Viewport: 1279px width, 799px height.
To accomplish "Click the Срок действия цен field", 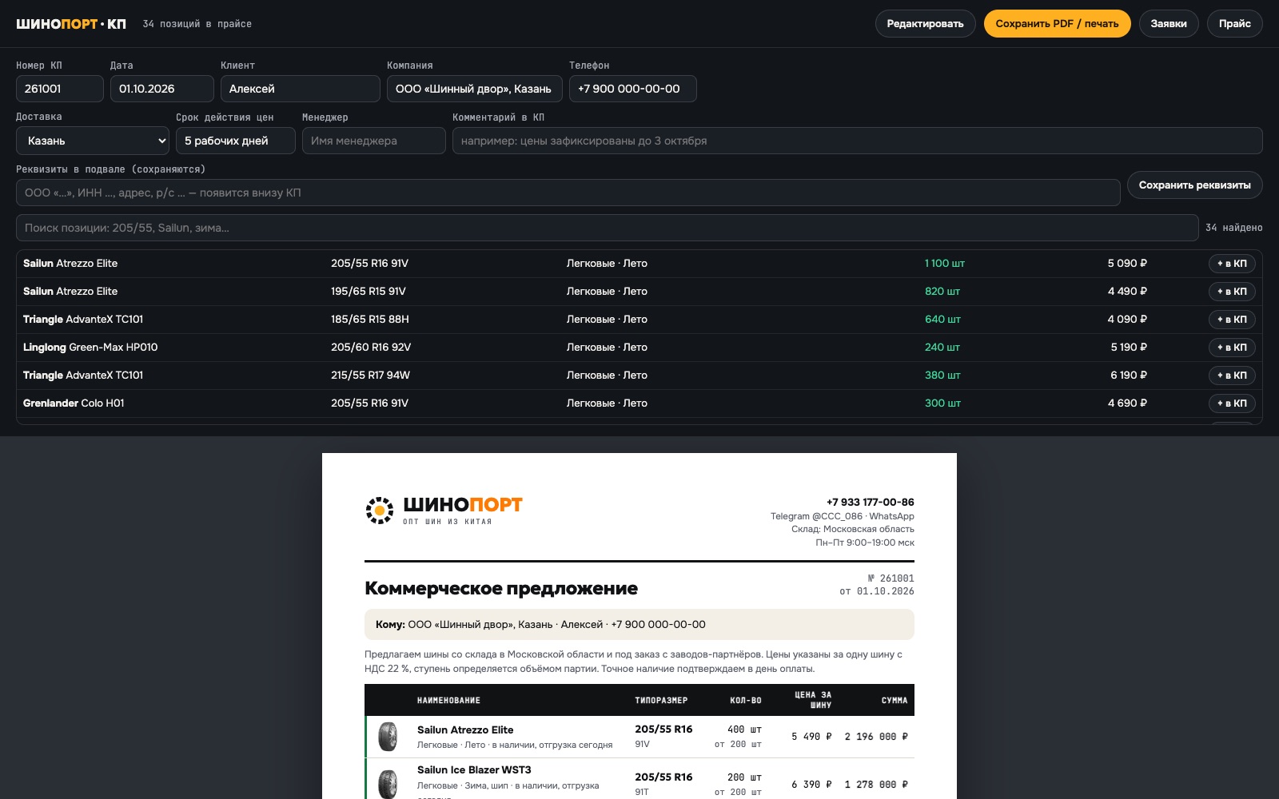I will click(236, 141).
